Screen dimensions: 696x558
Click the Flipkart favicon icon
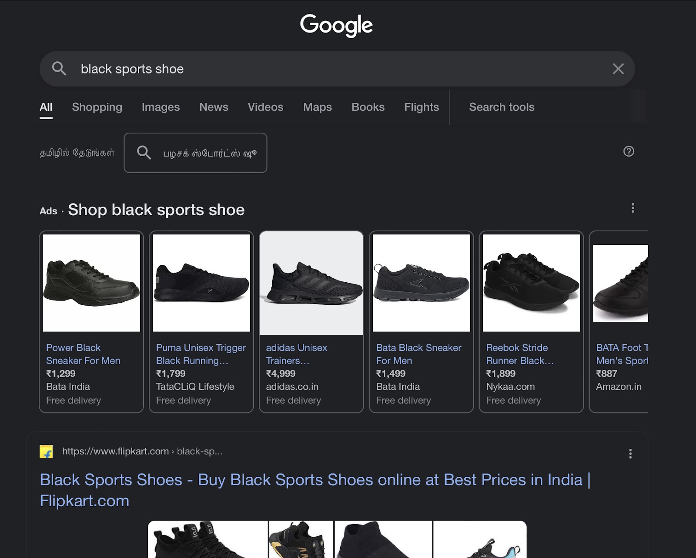46,451
